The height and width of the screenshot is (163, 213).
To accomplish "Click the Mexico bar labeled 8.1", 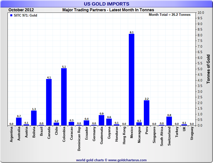I will (132, 80).
